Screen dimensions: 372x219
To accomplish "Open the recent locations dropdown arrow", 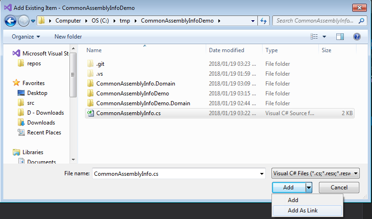I will tap(33, 21).
